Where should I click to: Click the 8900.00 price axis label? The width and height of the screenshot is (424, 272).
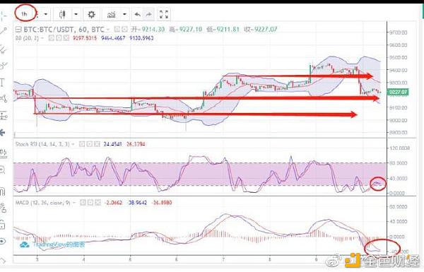click(x=398, y=133)
